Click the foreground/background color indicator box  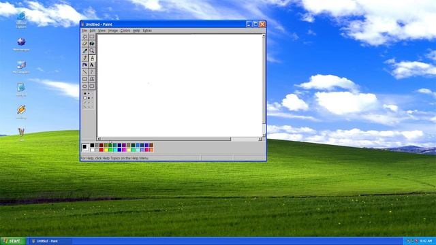click(x=85, y=148)
